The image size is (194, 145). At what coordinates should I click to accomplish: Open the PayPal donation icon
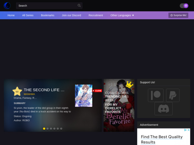click(173, 95)
